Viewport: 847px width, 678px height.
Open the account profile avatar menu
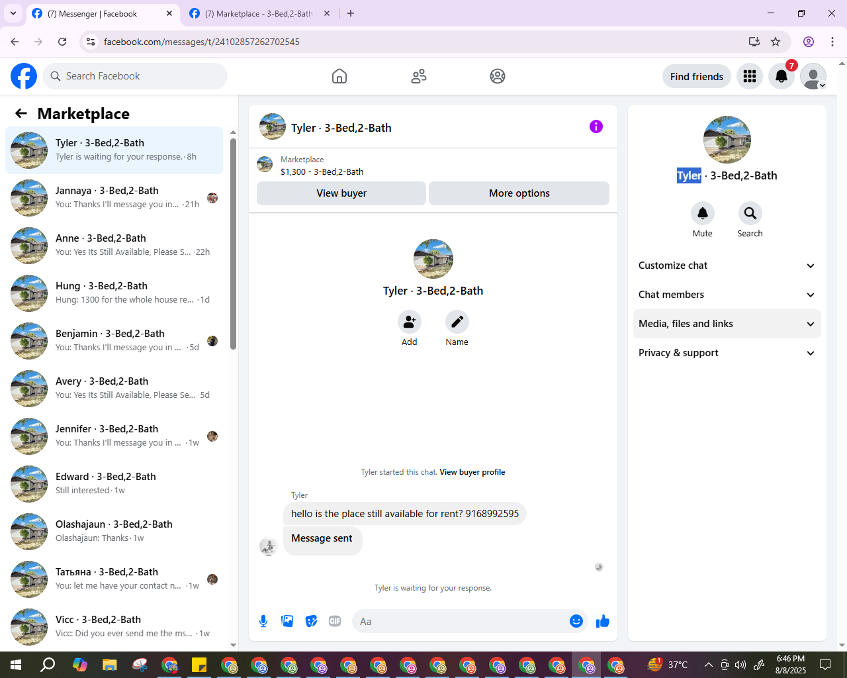pos(813,76)
